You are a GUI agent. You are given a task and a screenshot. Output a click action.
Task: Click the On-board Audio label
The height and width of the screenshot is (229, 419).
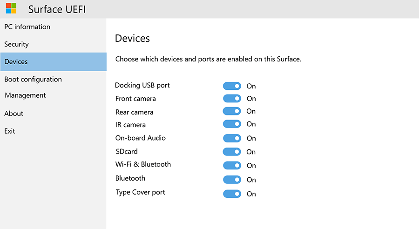pos(141,138)
